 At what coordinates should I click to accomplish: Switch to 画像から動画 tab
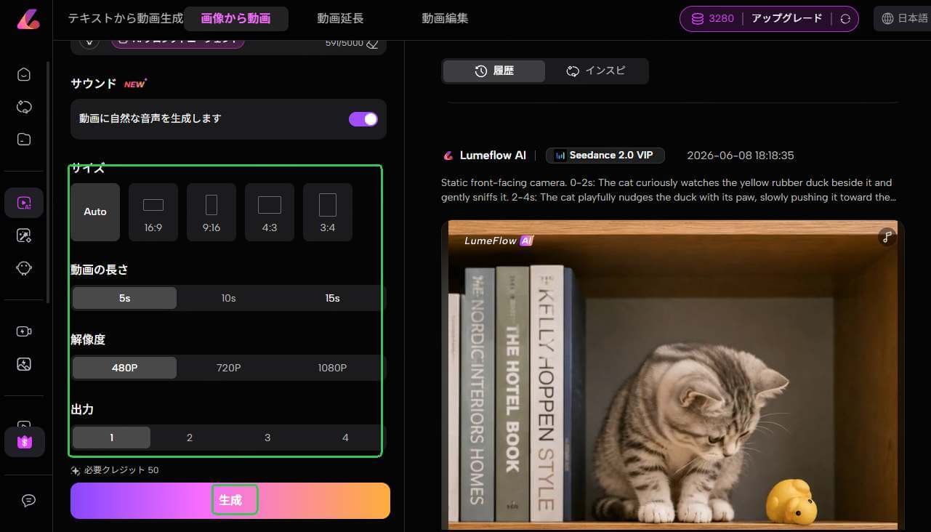[x=236, y=19]
